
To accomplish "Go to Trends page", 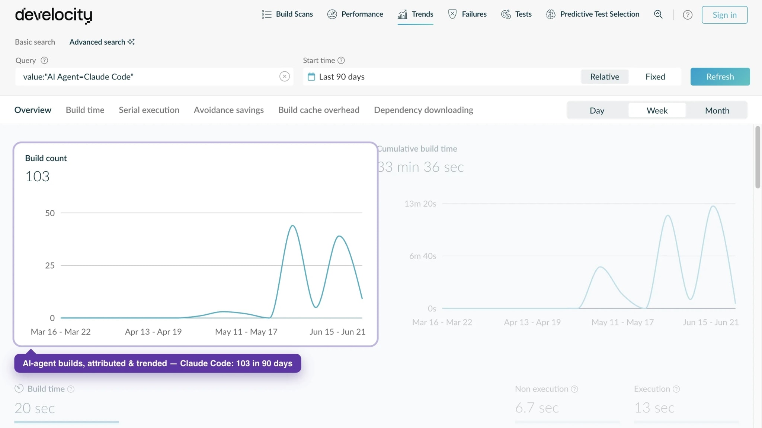I will click(x=415, y=14).
